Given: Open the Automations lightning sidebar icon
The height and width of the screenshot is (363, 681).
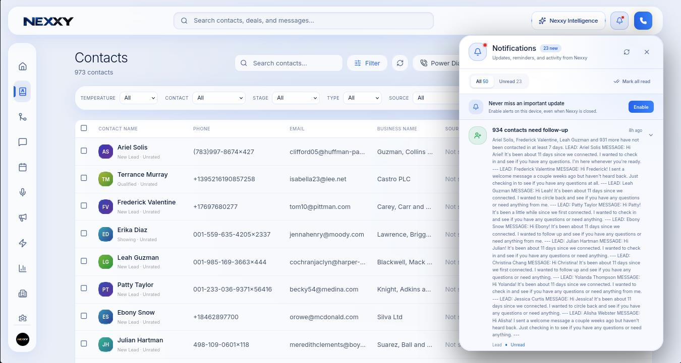Looking at the screenshot, I should [22, 243].
